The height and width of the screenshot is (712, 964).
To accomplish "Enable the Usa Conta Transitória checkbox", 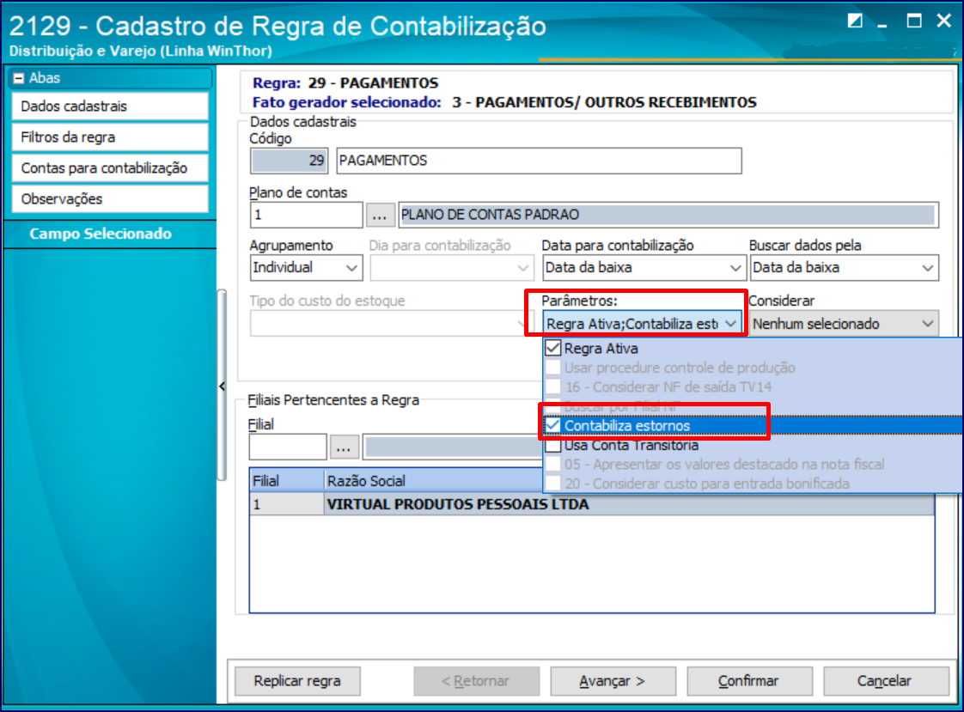I will [x=553, y=446].
